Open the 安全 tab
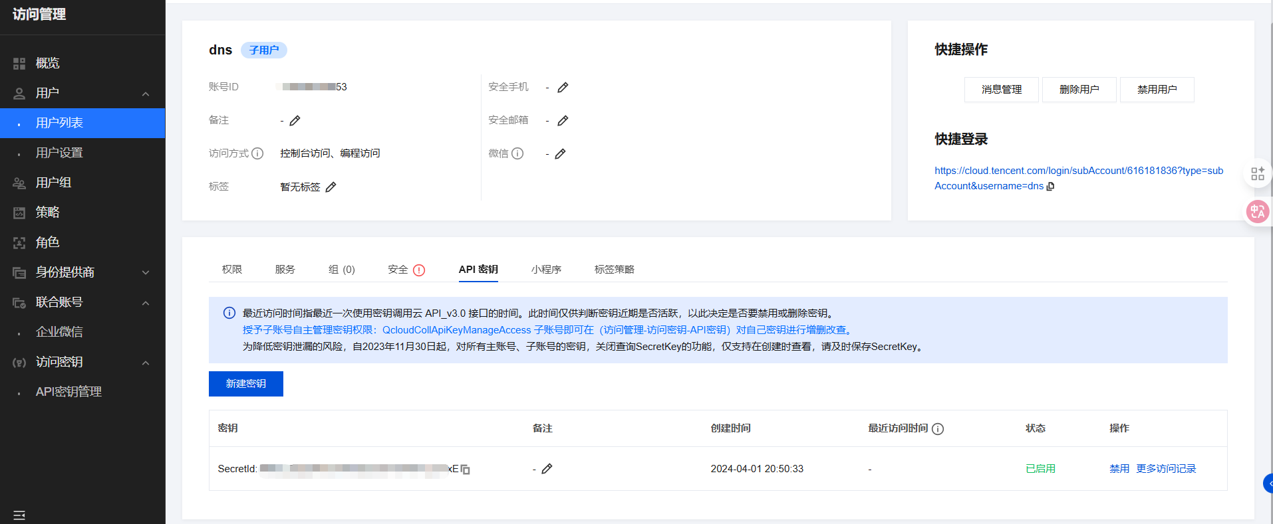Screen dimensions: 1273x524 coord(398,270)
